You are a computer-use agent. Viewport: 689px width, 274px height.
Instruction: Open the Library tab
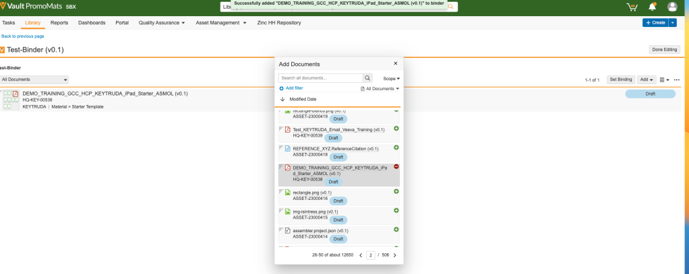point(33,22)
